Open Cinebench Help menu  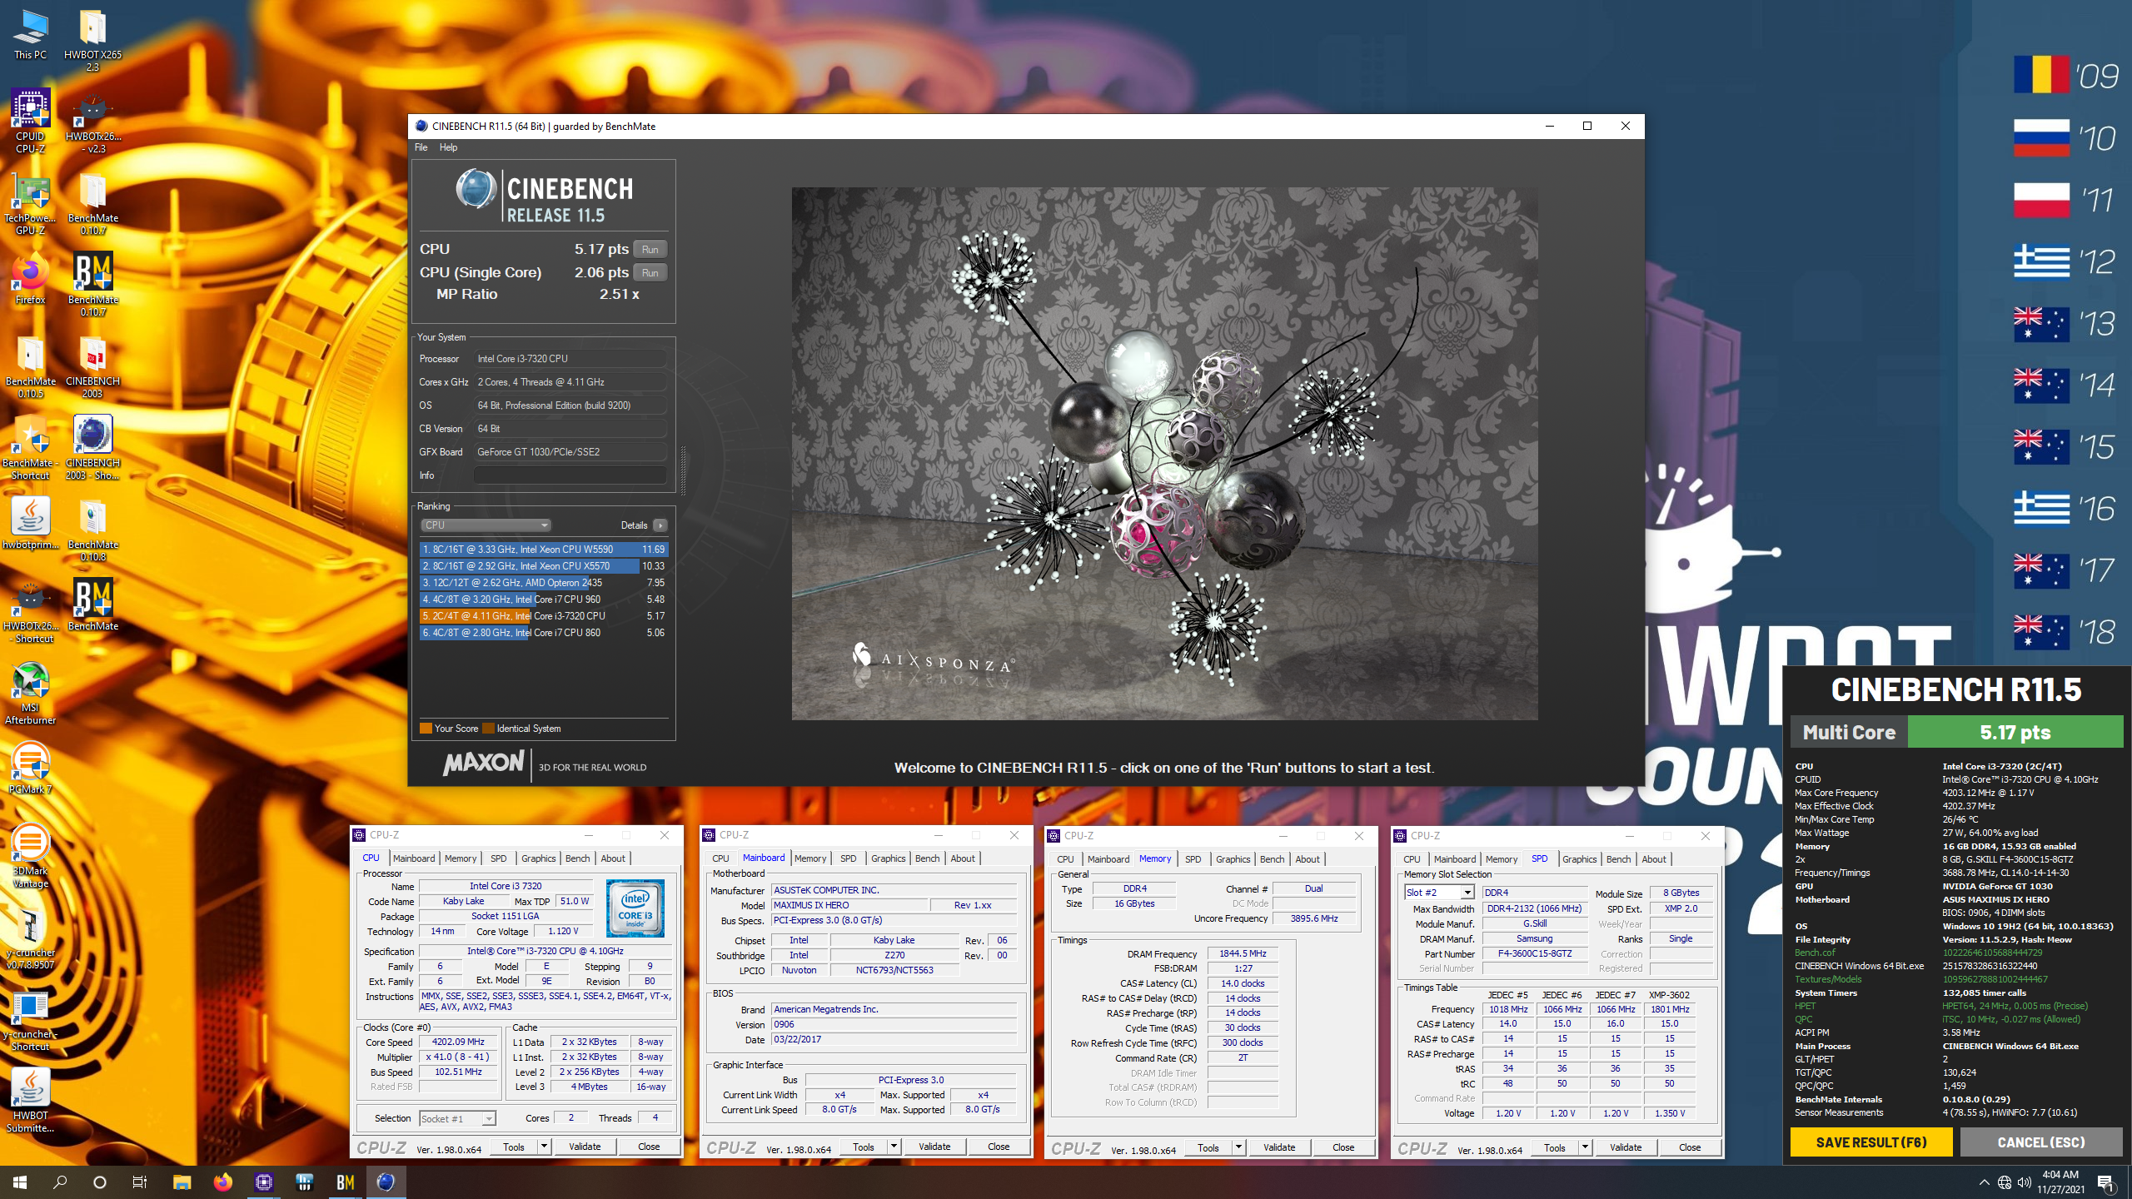pos(448,147)
